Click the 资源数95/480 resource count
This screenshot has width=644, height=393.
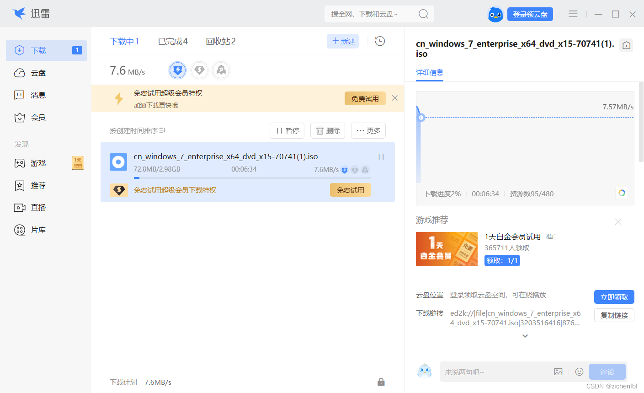532,194
